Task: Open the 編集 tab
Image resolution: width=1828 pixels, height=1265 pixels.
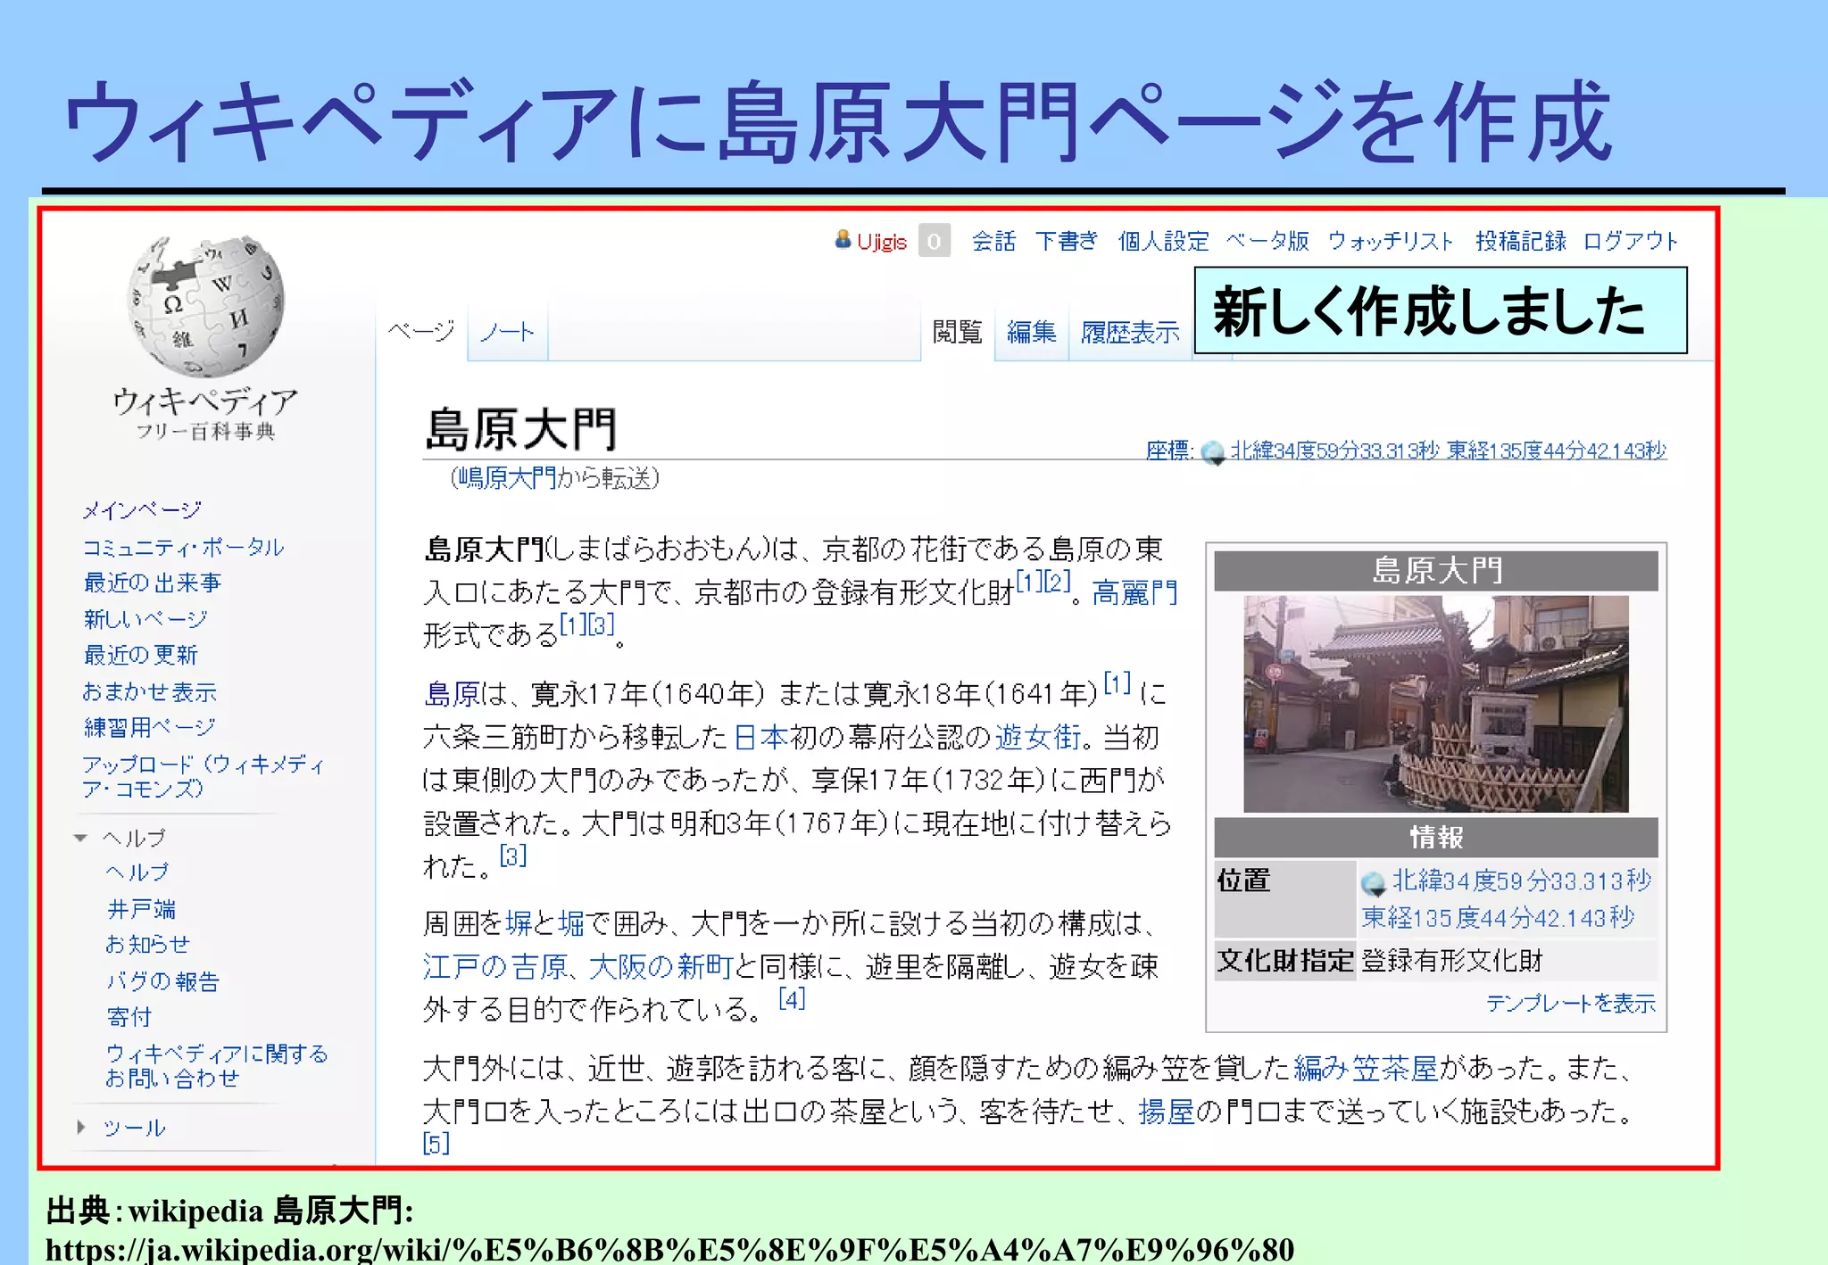Action: (x=1032, y=332)
